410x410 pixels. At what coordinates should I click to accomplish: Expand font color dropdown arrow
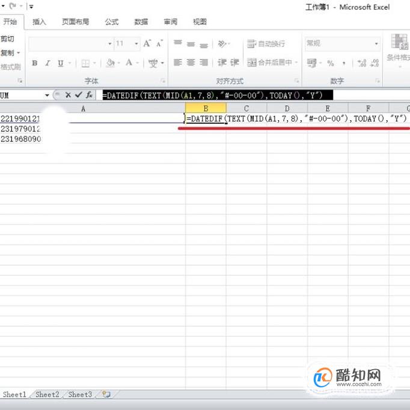tap(137, 63)
